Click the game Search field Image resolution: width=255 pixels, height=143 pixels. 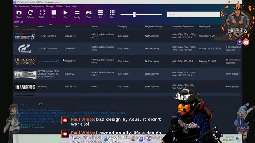click(x=193, y=14)
